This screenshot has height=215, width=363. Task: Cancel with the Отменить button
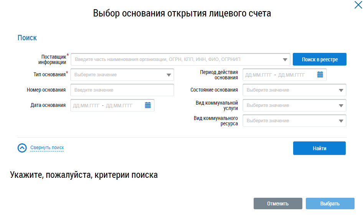(278, 204)
